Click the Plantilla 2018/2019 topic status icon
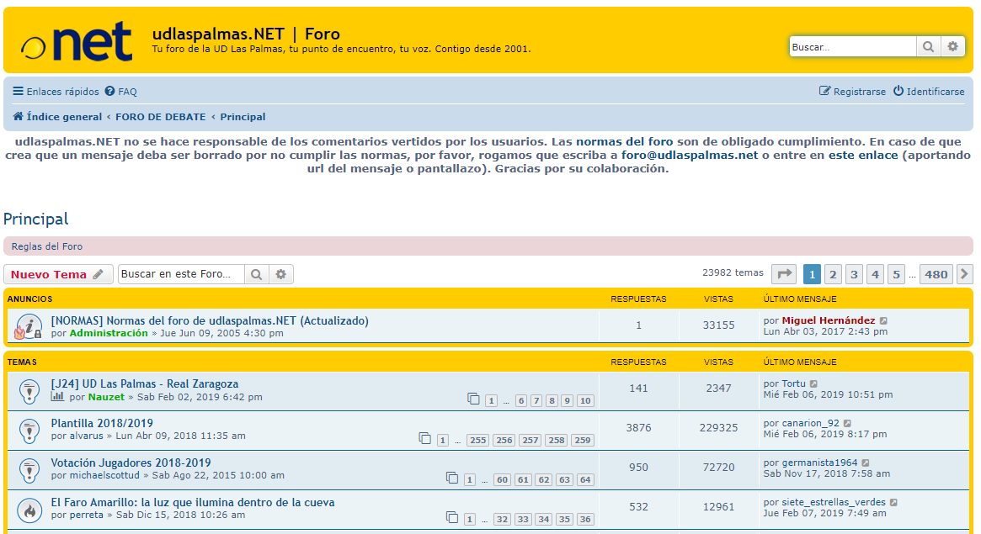The width and height of the screenshot is (981, 534). [x=29, y=431]
